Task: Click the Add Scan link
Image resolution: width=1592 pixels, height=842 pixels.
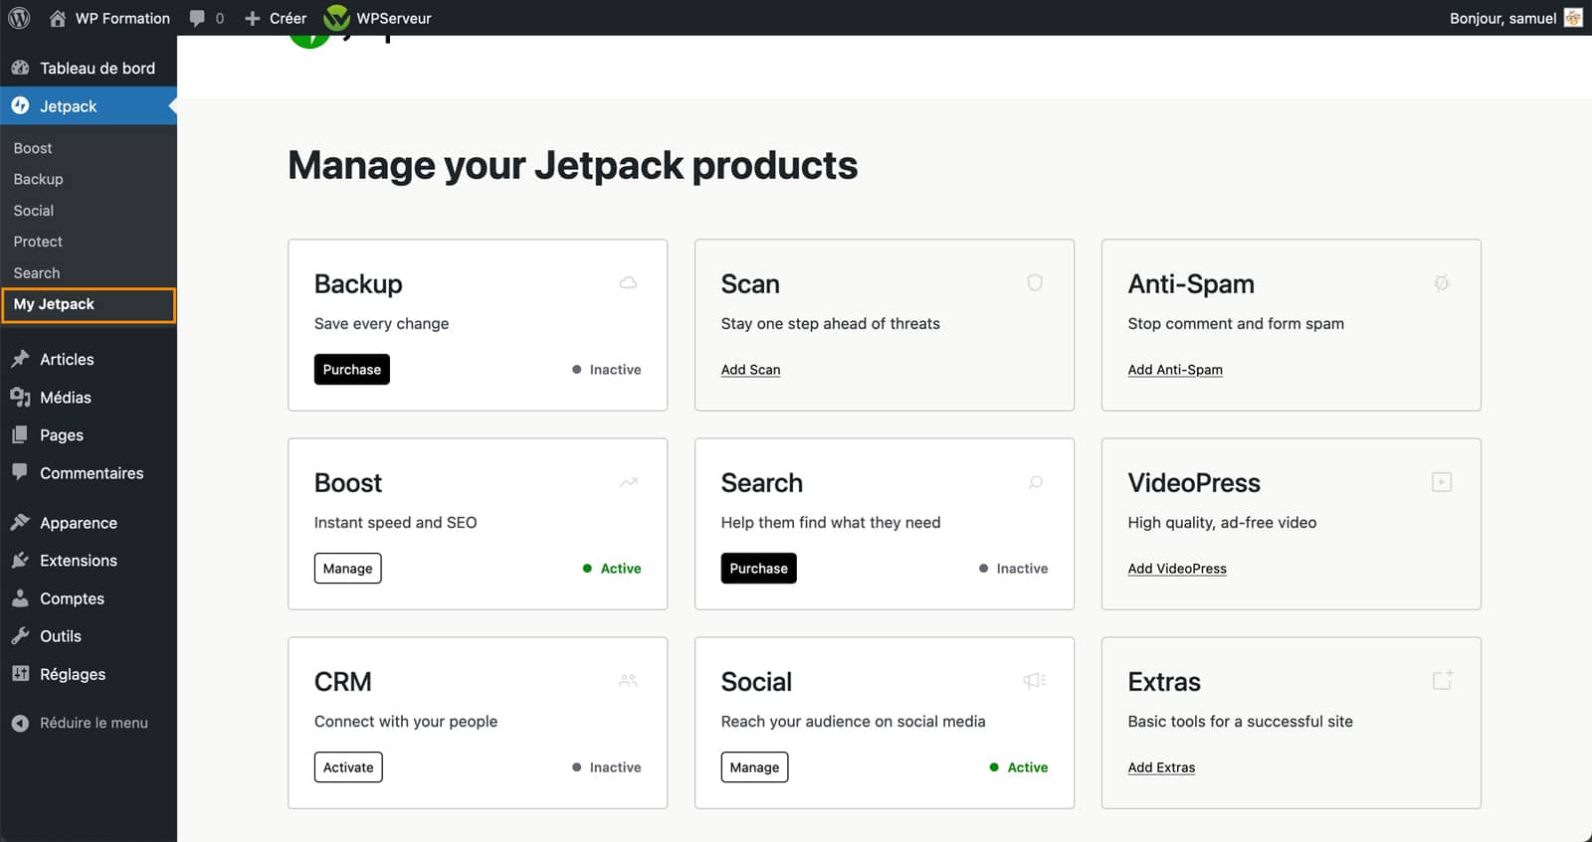Action: coord(750,370)
